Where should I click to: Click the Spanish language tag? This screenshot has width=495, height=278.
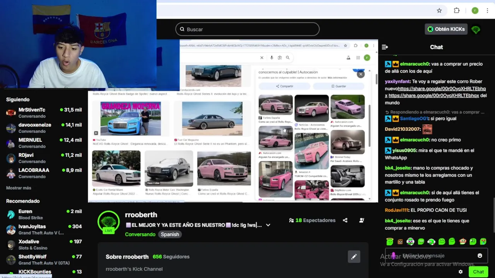[x=170, y=234]
